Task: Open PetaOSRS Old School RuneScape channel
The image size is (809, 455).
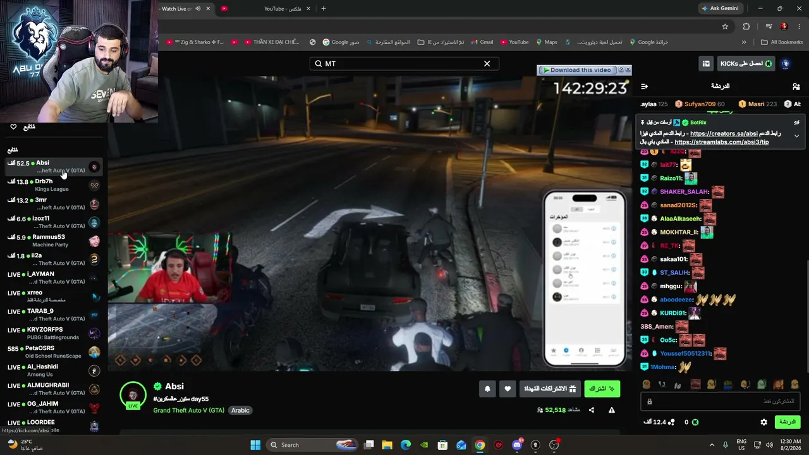Action: (x=53, y=352)
